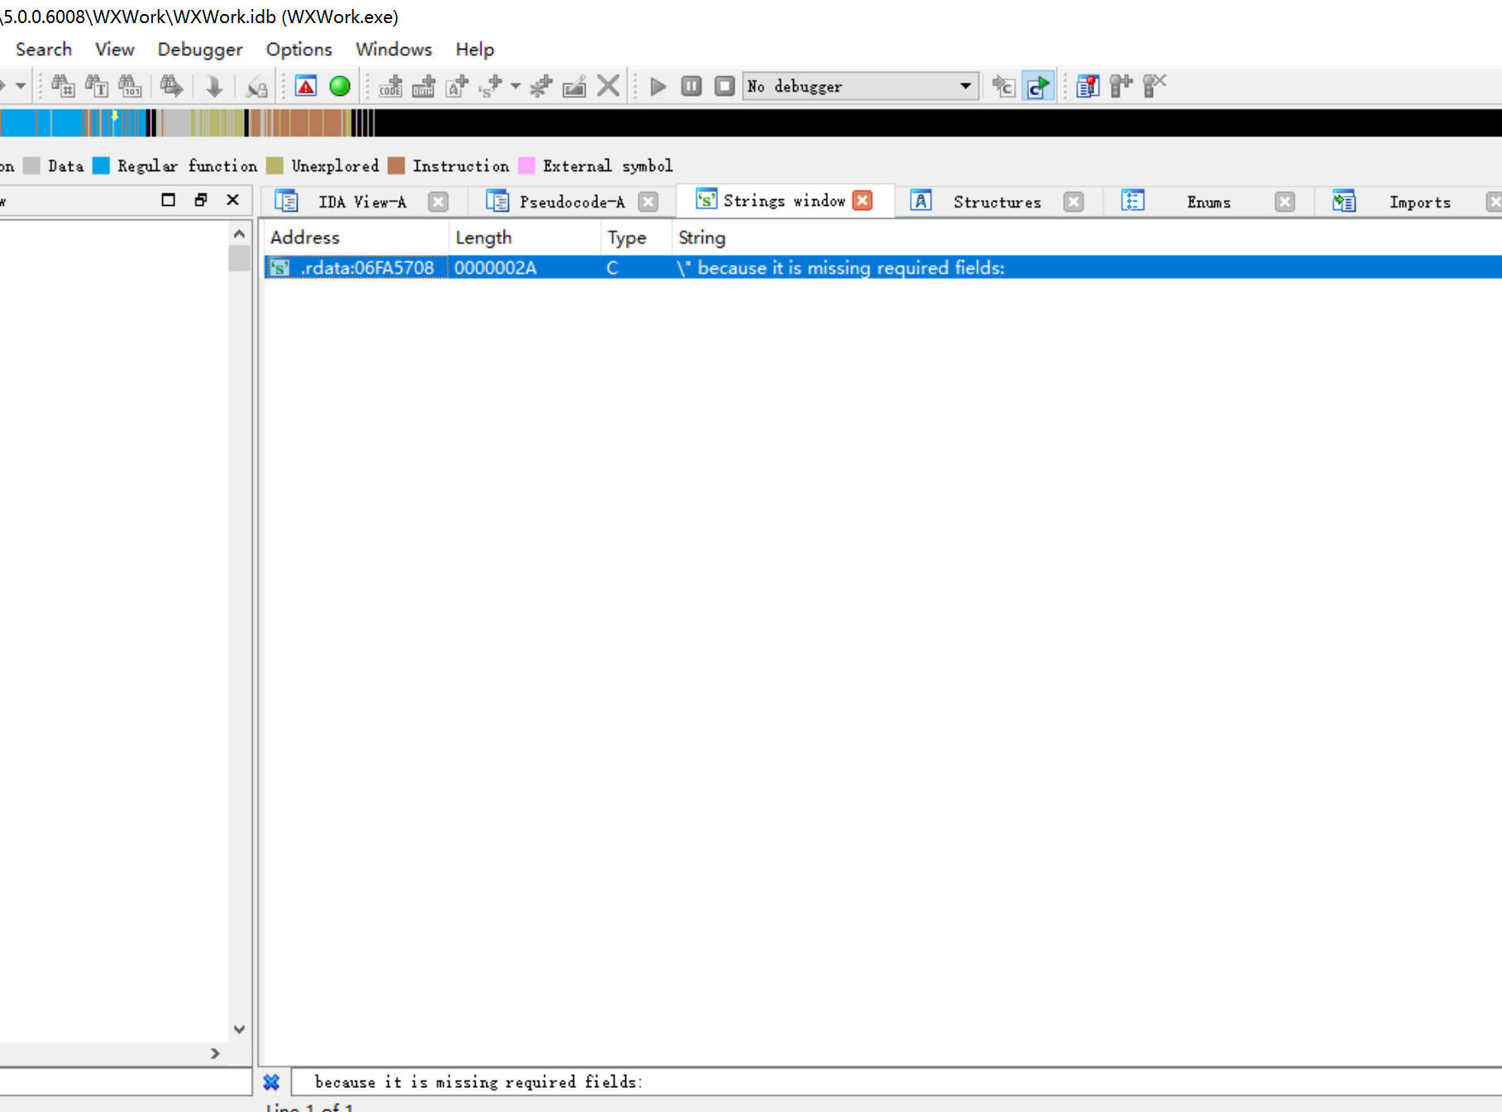Open the Options menu
This screenshot has height=1112, width=1502.
pos(299,50)
